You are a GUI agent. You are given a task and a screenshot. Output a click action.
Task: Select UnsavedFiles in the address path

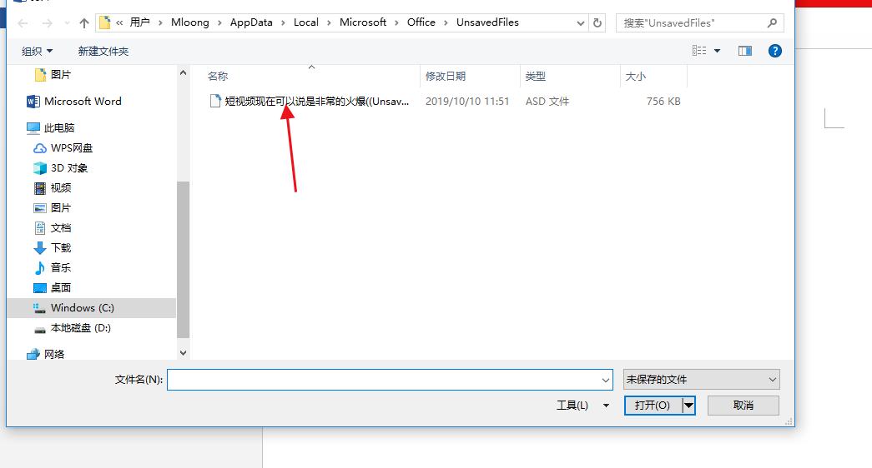[x=487, y=22]
